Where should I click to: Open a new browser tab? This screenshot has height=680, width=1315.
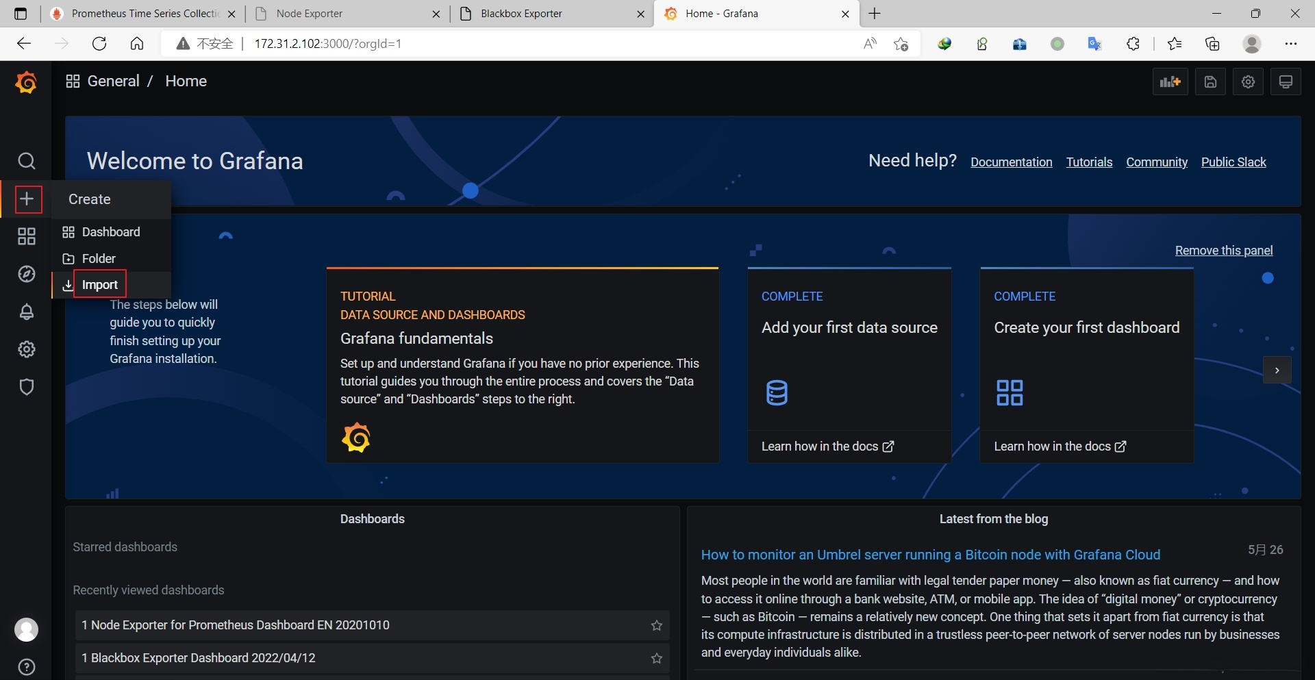[875, 14]
